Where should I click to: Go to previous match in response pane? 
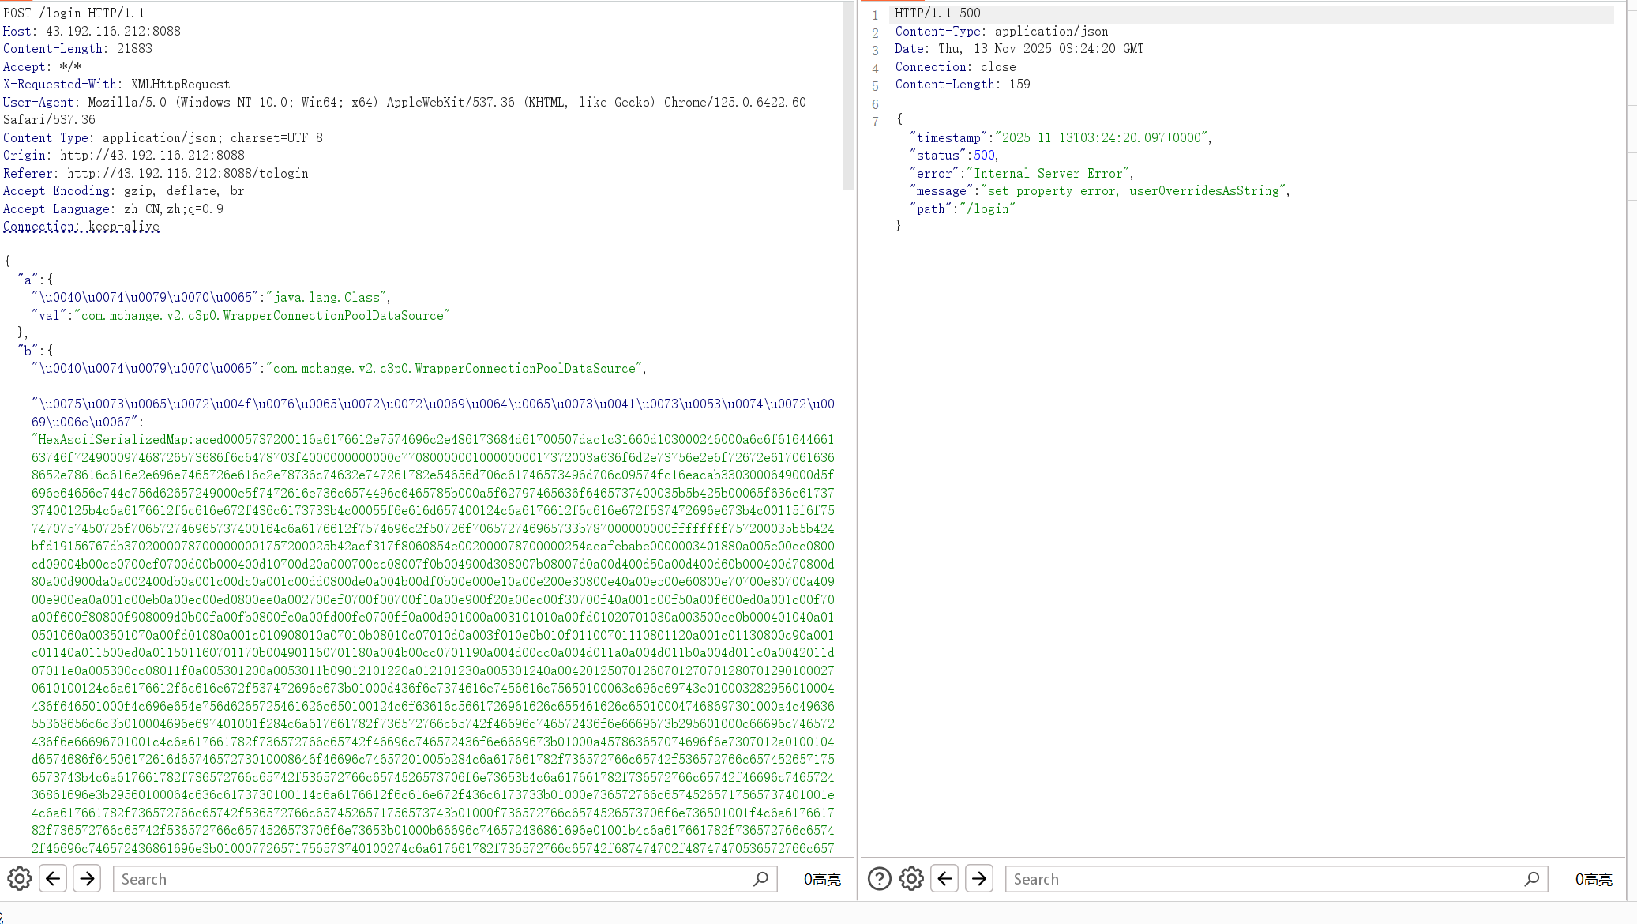tap(944, 878)
